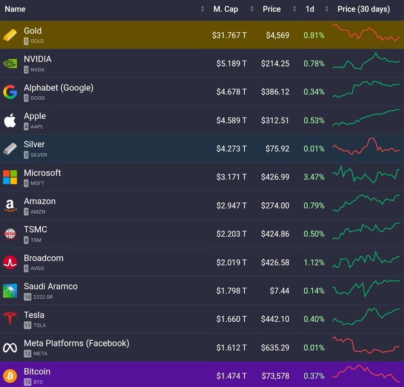404x387 pixels.
Task: Click Bitcoin price $73,578
Action: point(276,376)
